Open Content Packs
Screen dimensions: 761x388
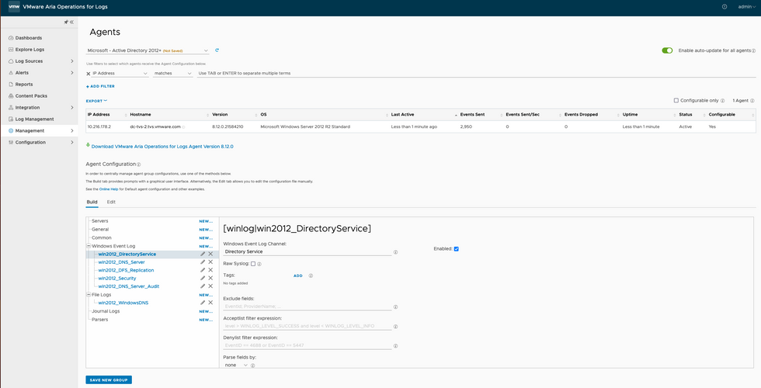(31, 96)
